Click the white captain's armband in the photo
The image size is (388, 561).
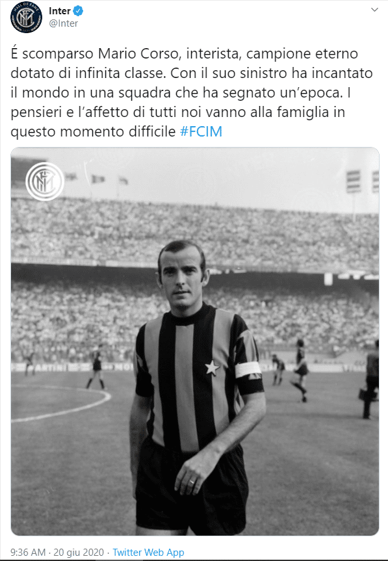(x=248, y=369)
